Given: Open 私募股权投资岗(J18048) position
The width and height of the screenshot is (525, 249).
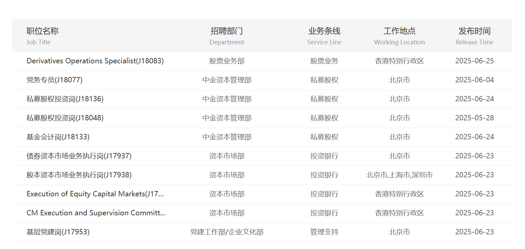Looking at the screenshot, I should click(65, 118).
